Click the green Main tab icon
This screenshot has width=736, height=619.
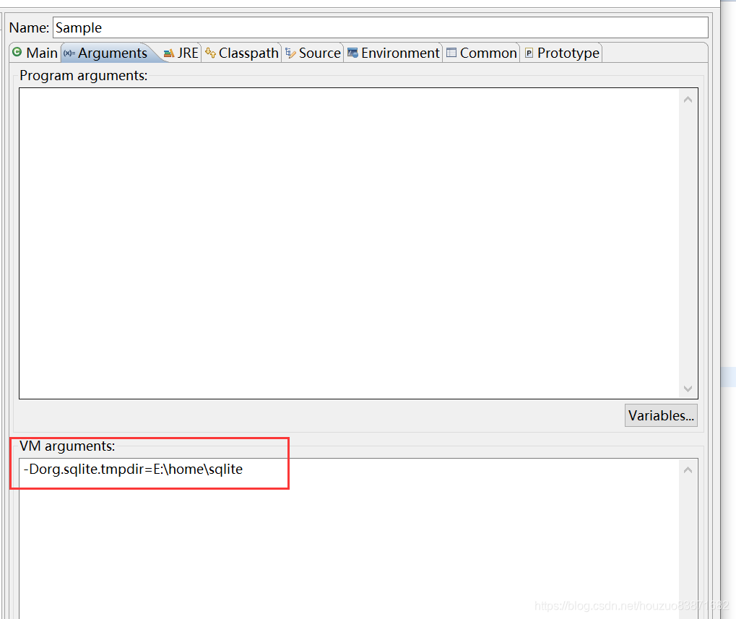pyautogui.click(x=17, y=52)
